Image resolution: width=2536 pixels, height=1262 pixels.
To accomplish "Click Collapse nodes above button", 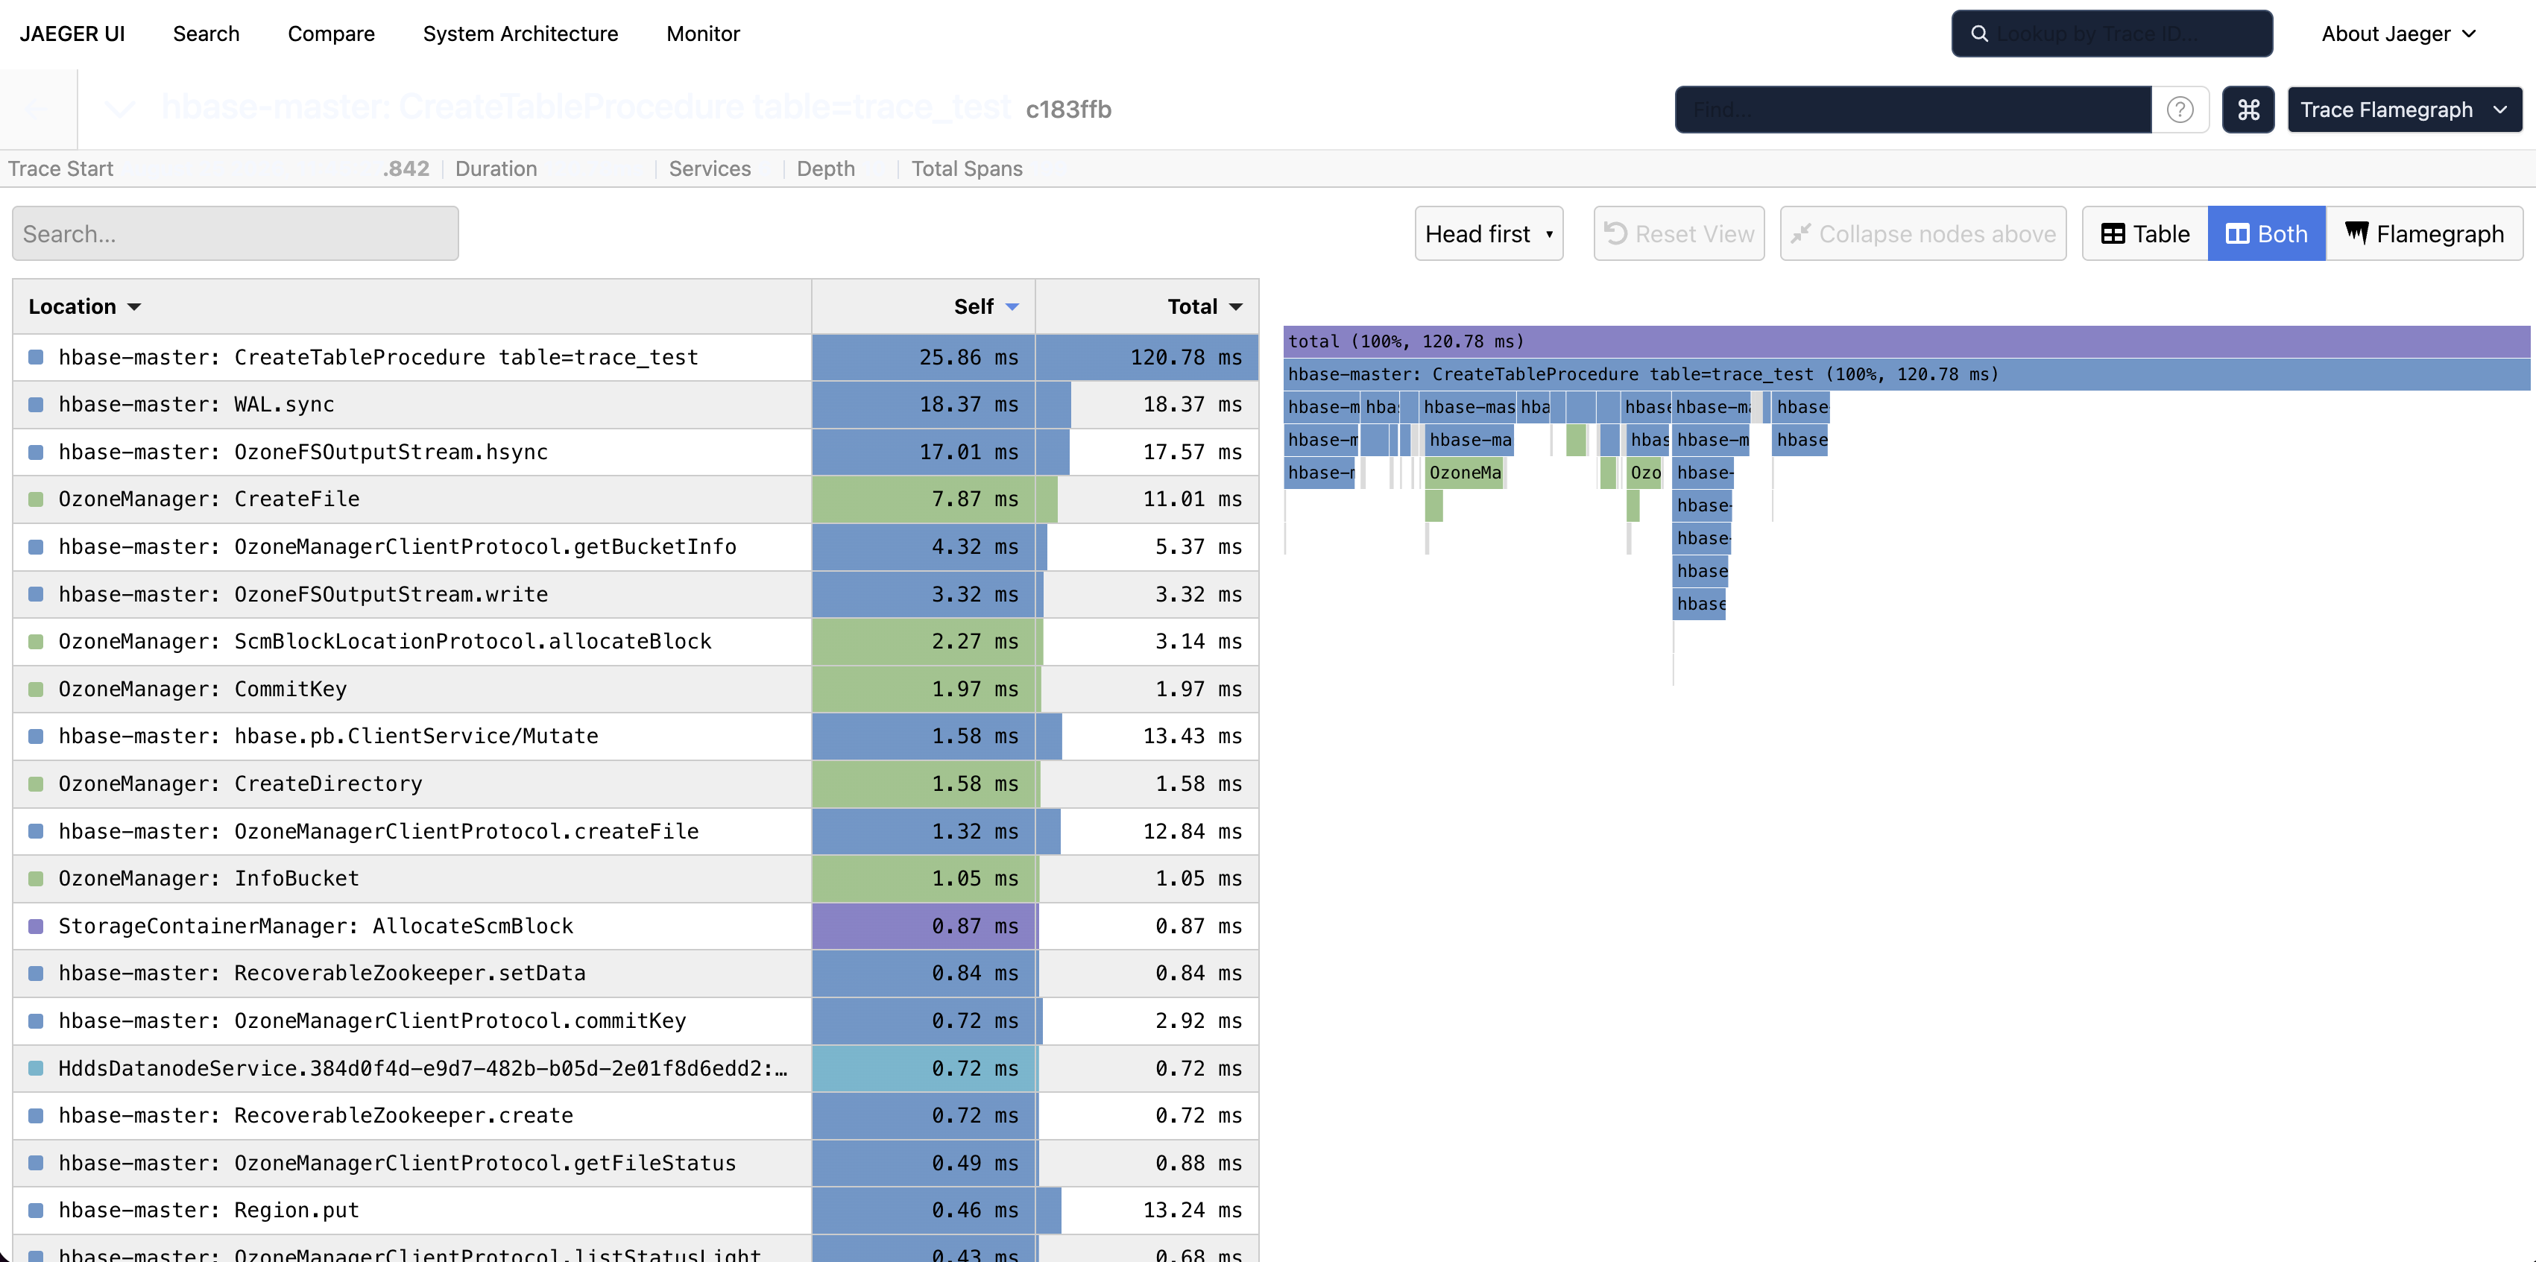I will pos(1922,233).
